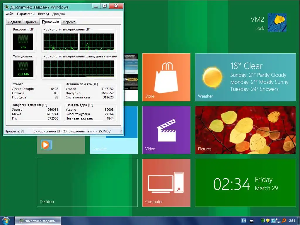Click the Дескрипторів value 6428
This screenshot has width=300, height=225.
click(54, 89)
